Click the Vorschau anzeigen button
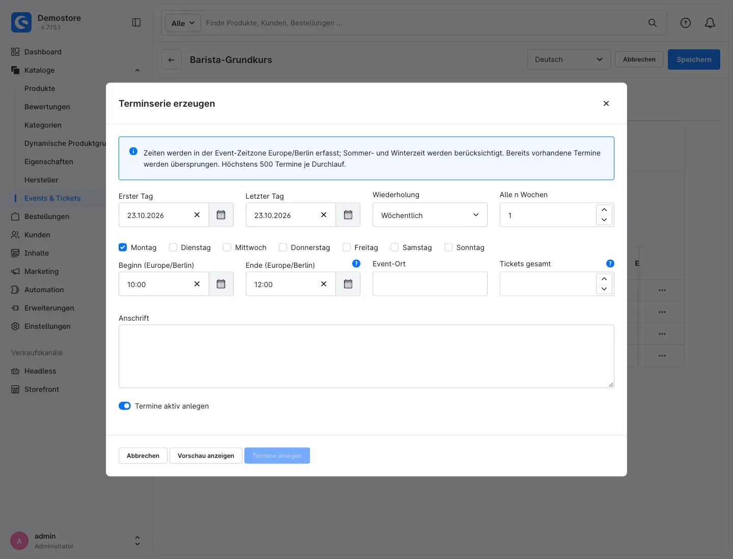 [x=206, y=456]
